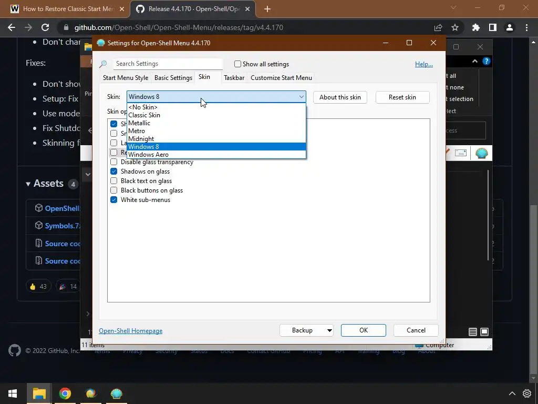Enable Black buttons on glass
The height and width of the screenshot is (404, 538).
[x=113, y=190]
